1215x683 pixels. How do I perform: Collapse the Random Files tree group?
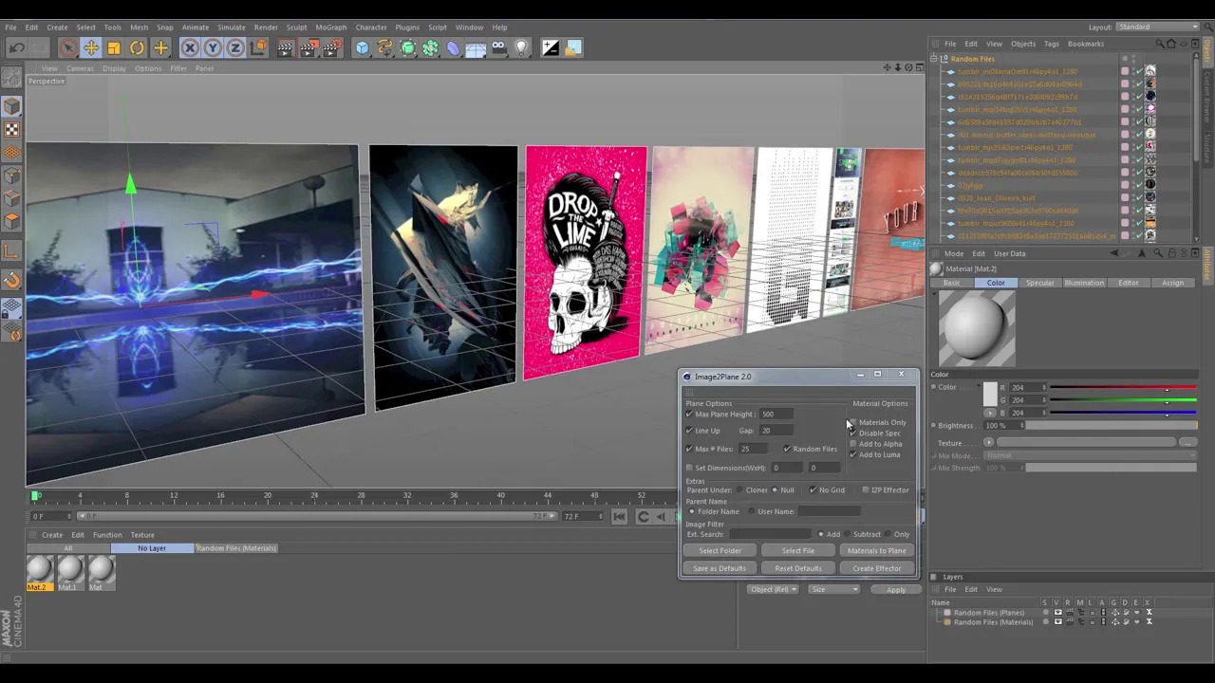pos(934,59)
